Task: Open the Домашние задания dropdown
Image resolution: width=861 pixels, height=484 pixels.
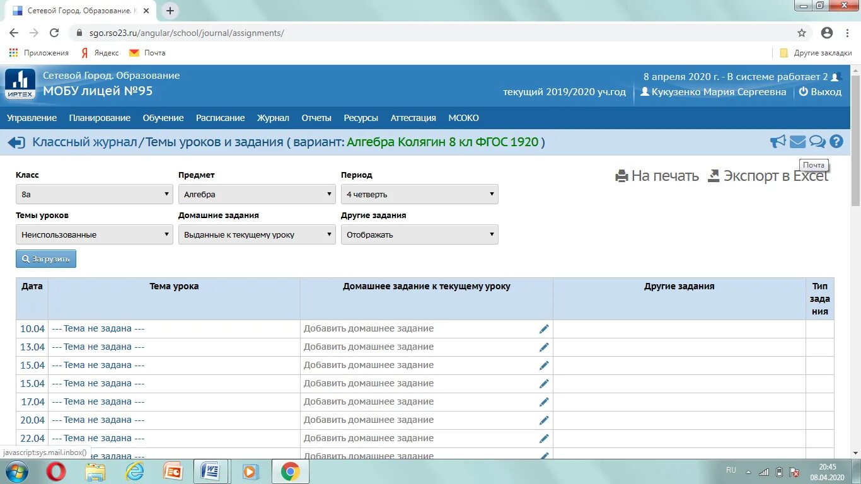Action: [x=257, y=234]
